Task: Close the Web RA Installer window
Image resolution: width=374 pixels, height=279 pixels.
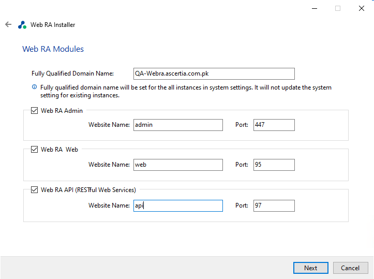Action: tap(362, 8)
